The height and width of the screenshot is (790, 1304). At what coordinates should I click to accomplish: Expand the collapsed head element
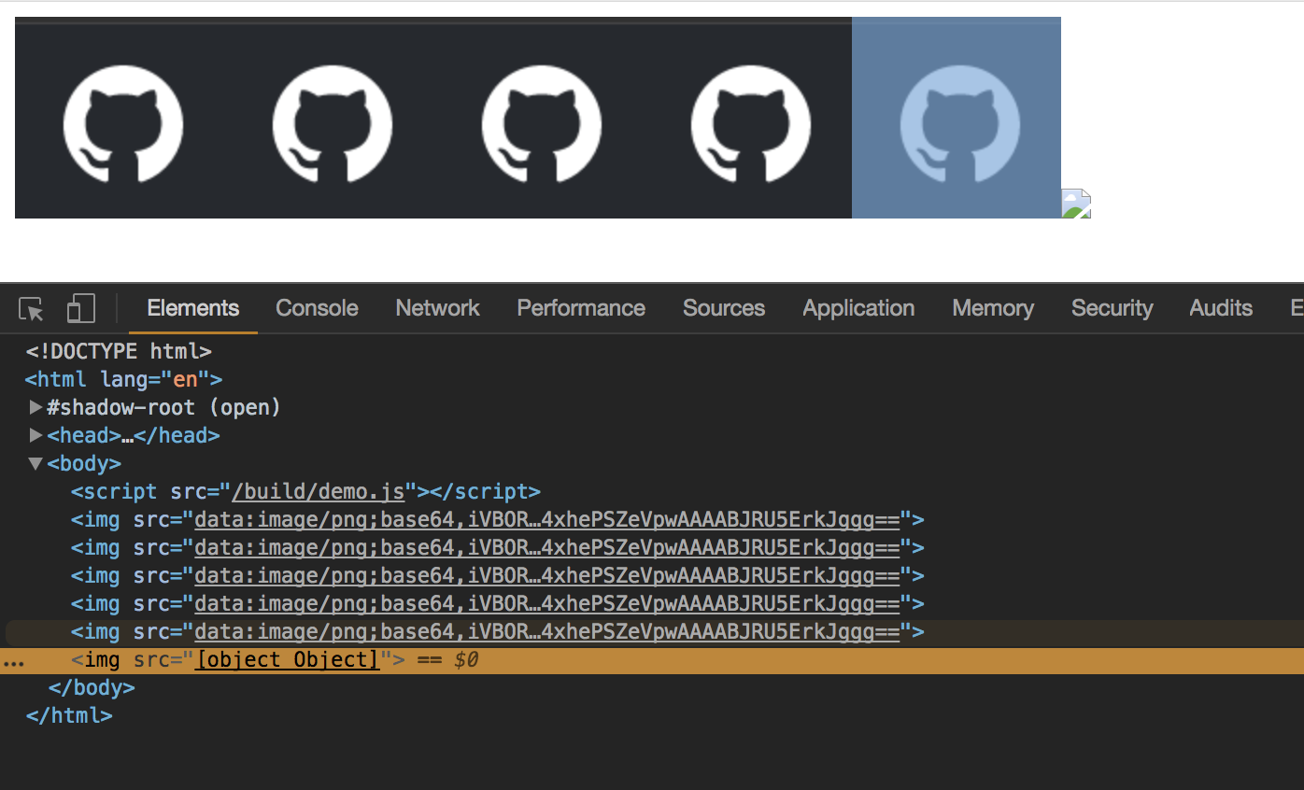point(35,435)
